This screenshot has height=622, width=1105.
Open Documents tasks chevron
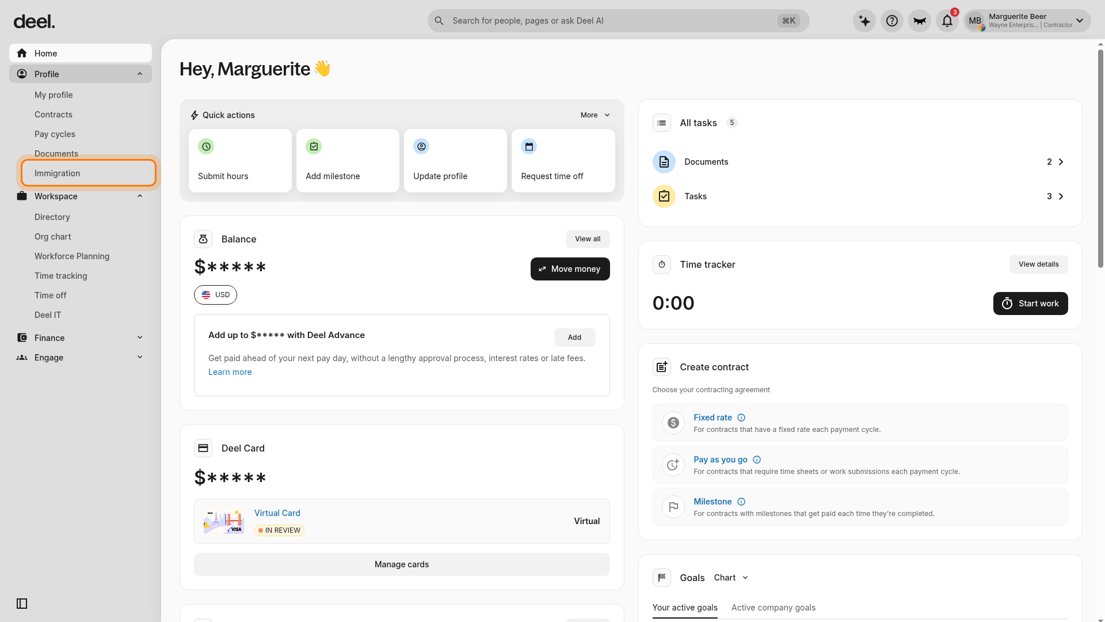coord(1061,162)
